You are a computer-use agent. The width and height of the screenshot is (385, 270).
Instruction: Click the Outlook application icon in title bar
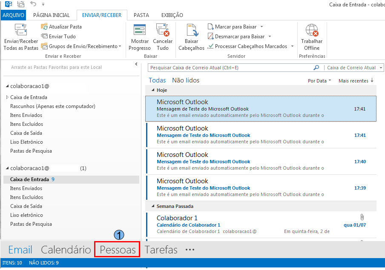[9, 4]
